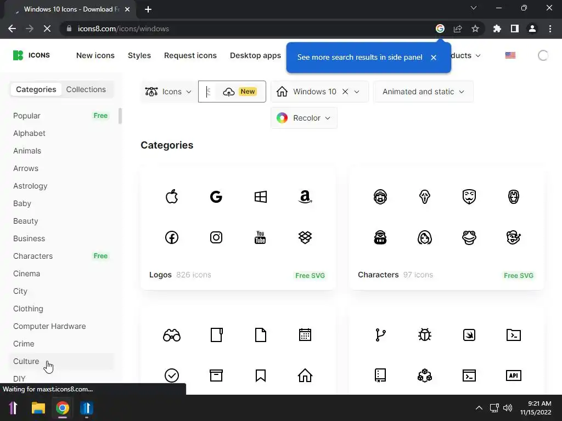This screenshot has width=562, height=421.
Task: Click the binoculars icon
Action: click(172, 335)
